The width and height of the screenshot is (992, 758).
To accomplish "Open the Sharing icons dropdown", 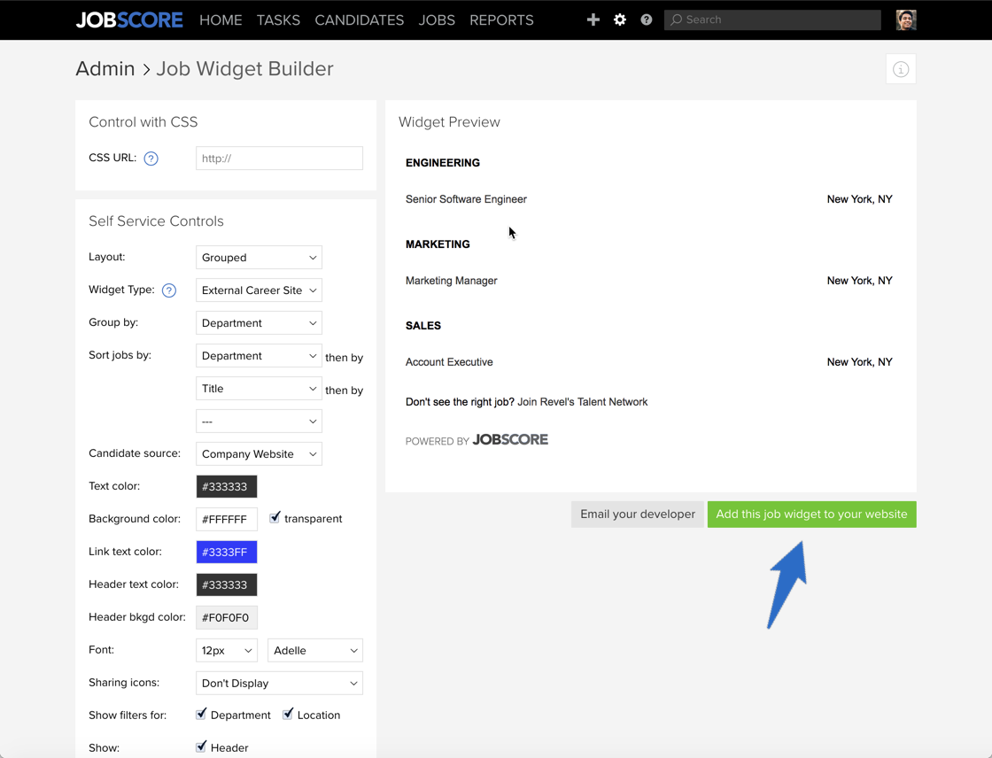I will click(x=279, y=684).
